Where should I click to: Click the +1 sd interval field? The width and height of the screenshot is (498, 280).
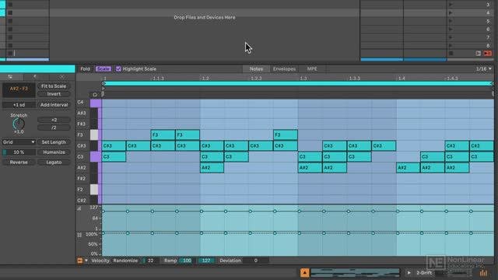pyautogui.click(x=19, y=105)
